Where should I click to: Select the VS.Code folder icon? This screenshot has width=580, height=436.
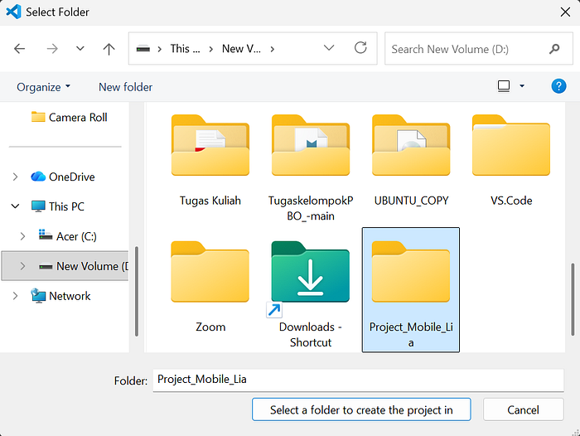pos(511,145)
